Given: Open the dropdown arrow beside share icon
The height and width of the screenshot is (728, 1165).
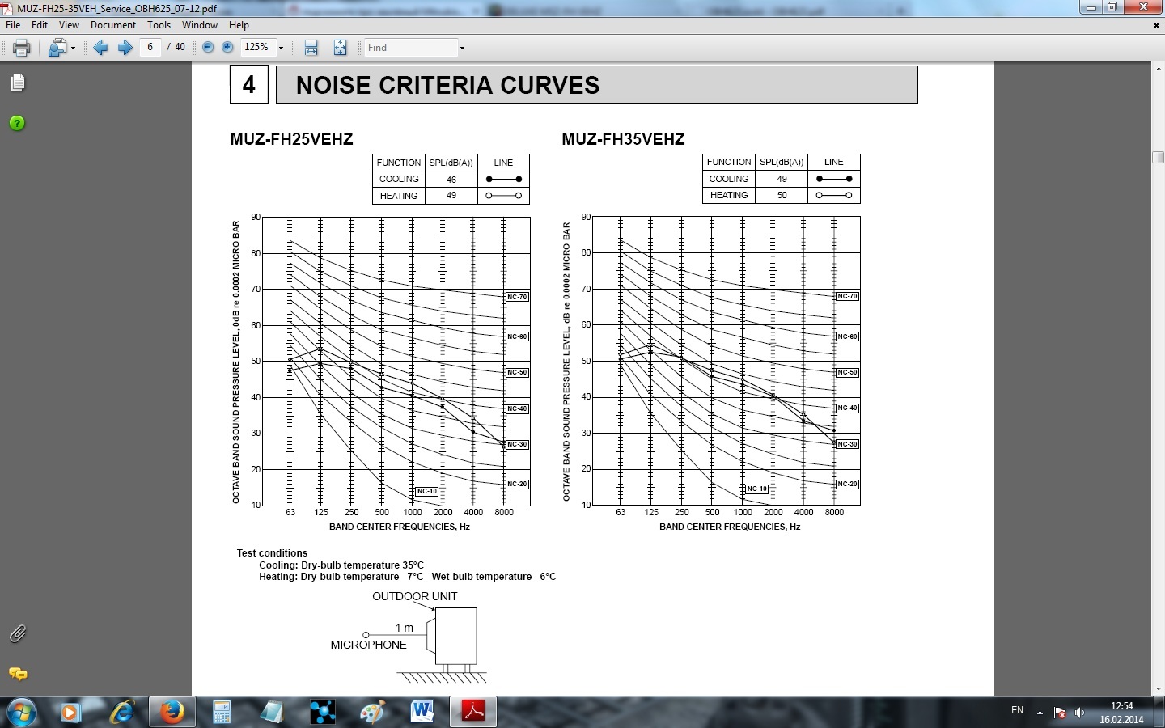Looking at the screenshot, I should [x=73, y=48].
